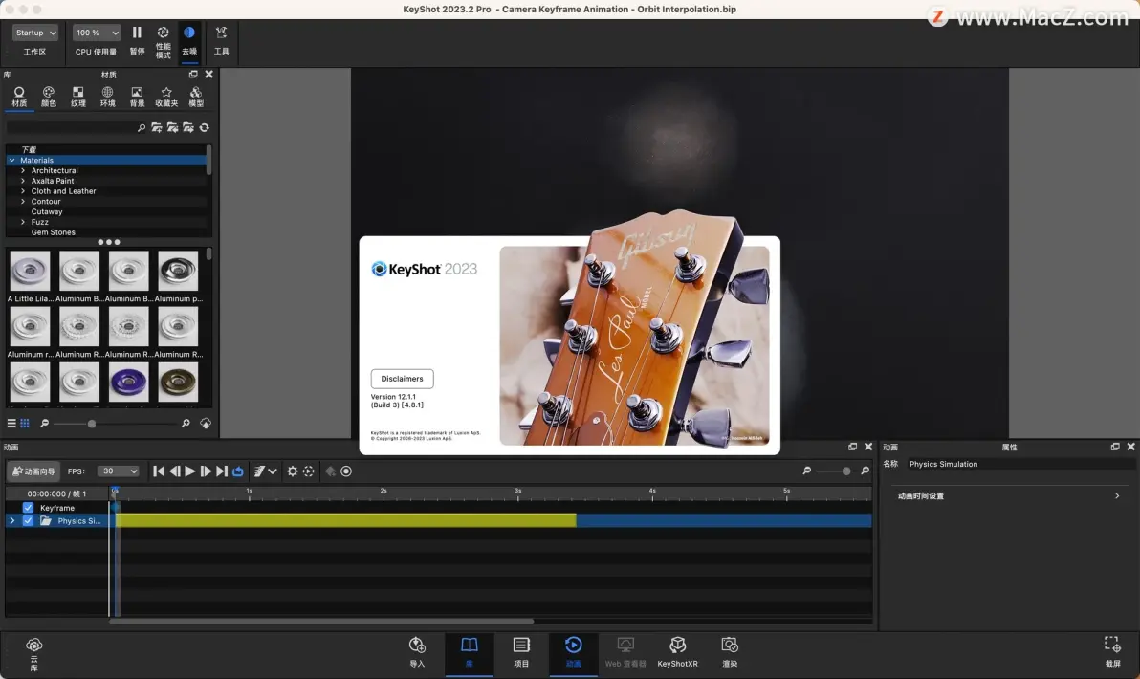Step back one frame

click(174, 471)
